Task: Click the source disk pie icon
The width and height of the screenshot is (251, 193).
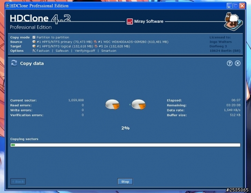Action: [x=113, y=104]
